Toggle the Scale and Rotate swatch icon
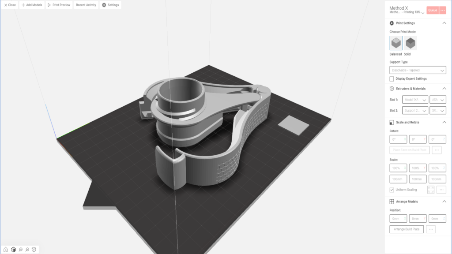Viewport: 452px width, 254px height. click(x=391, y=122)
